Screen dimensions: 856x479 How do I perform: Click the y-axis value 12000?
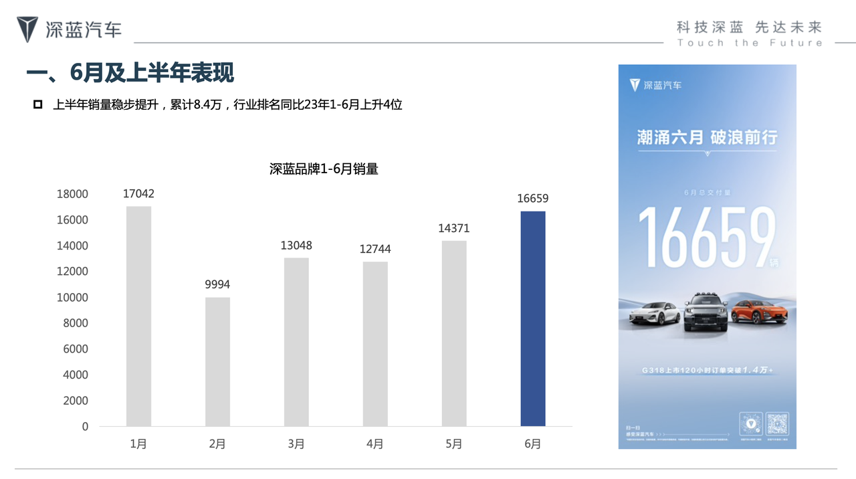(72, 272)
